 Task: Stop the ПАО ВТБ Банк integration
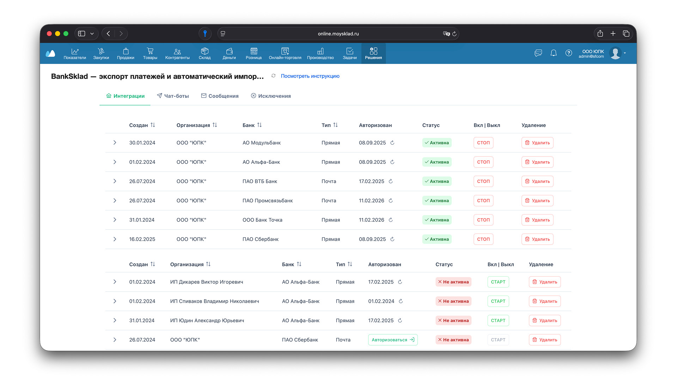pos(483,181)
